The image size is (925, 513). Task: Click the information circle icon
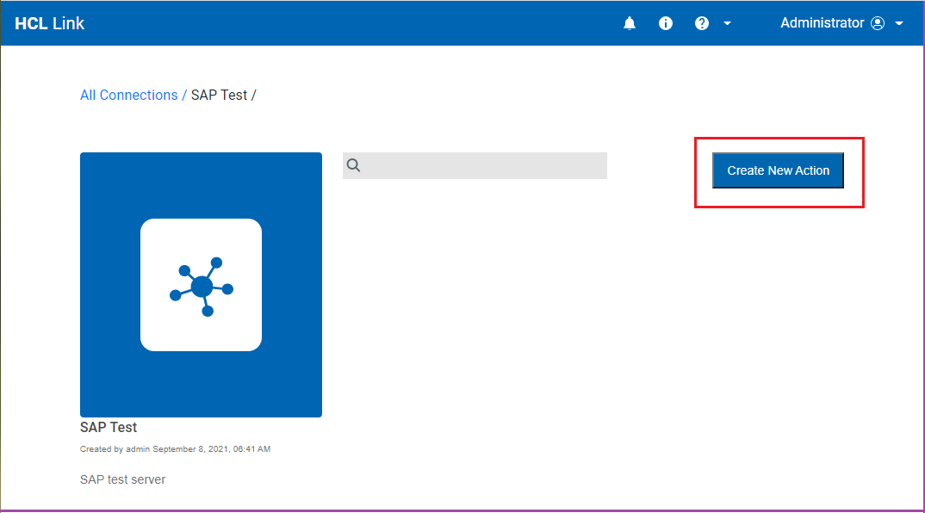coord(666,23)
